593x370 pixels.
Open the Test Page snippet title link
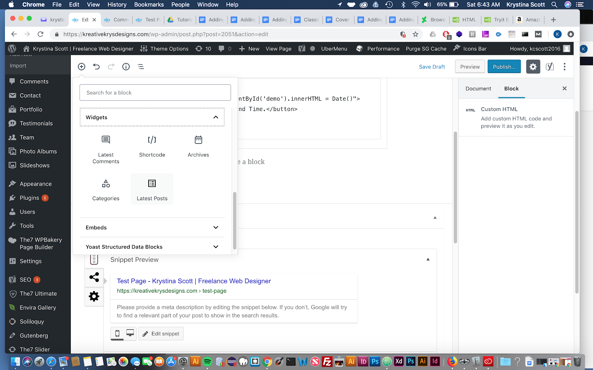[194, 281]
